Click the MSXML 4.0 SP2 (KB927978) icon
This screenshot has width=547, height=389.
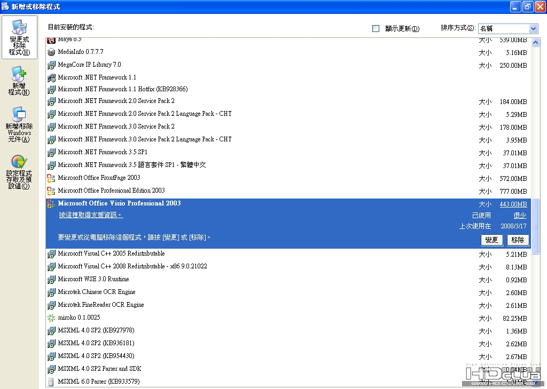pyautogui.click(x=51, y=330)
